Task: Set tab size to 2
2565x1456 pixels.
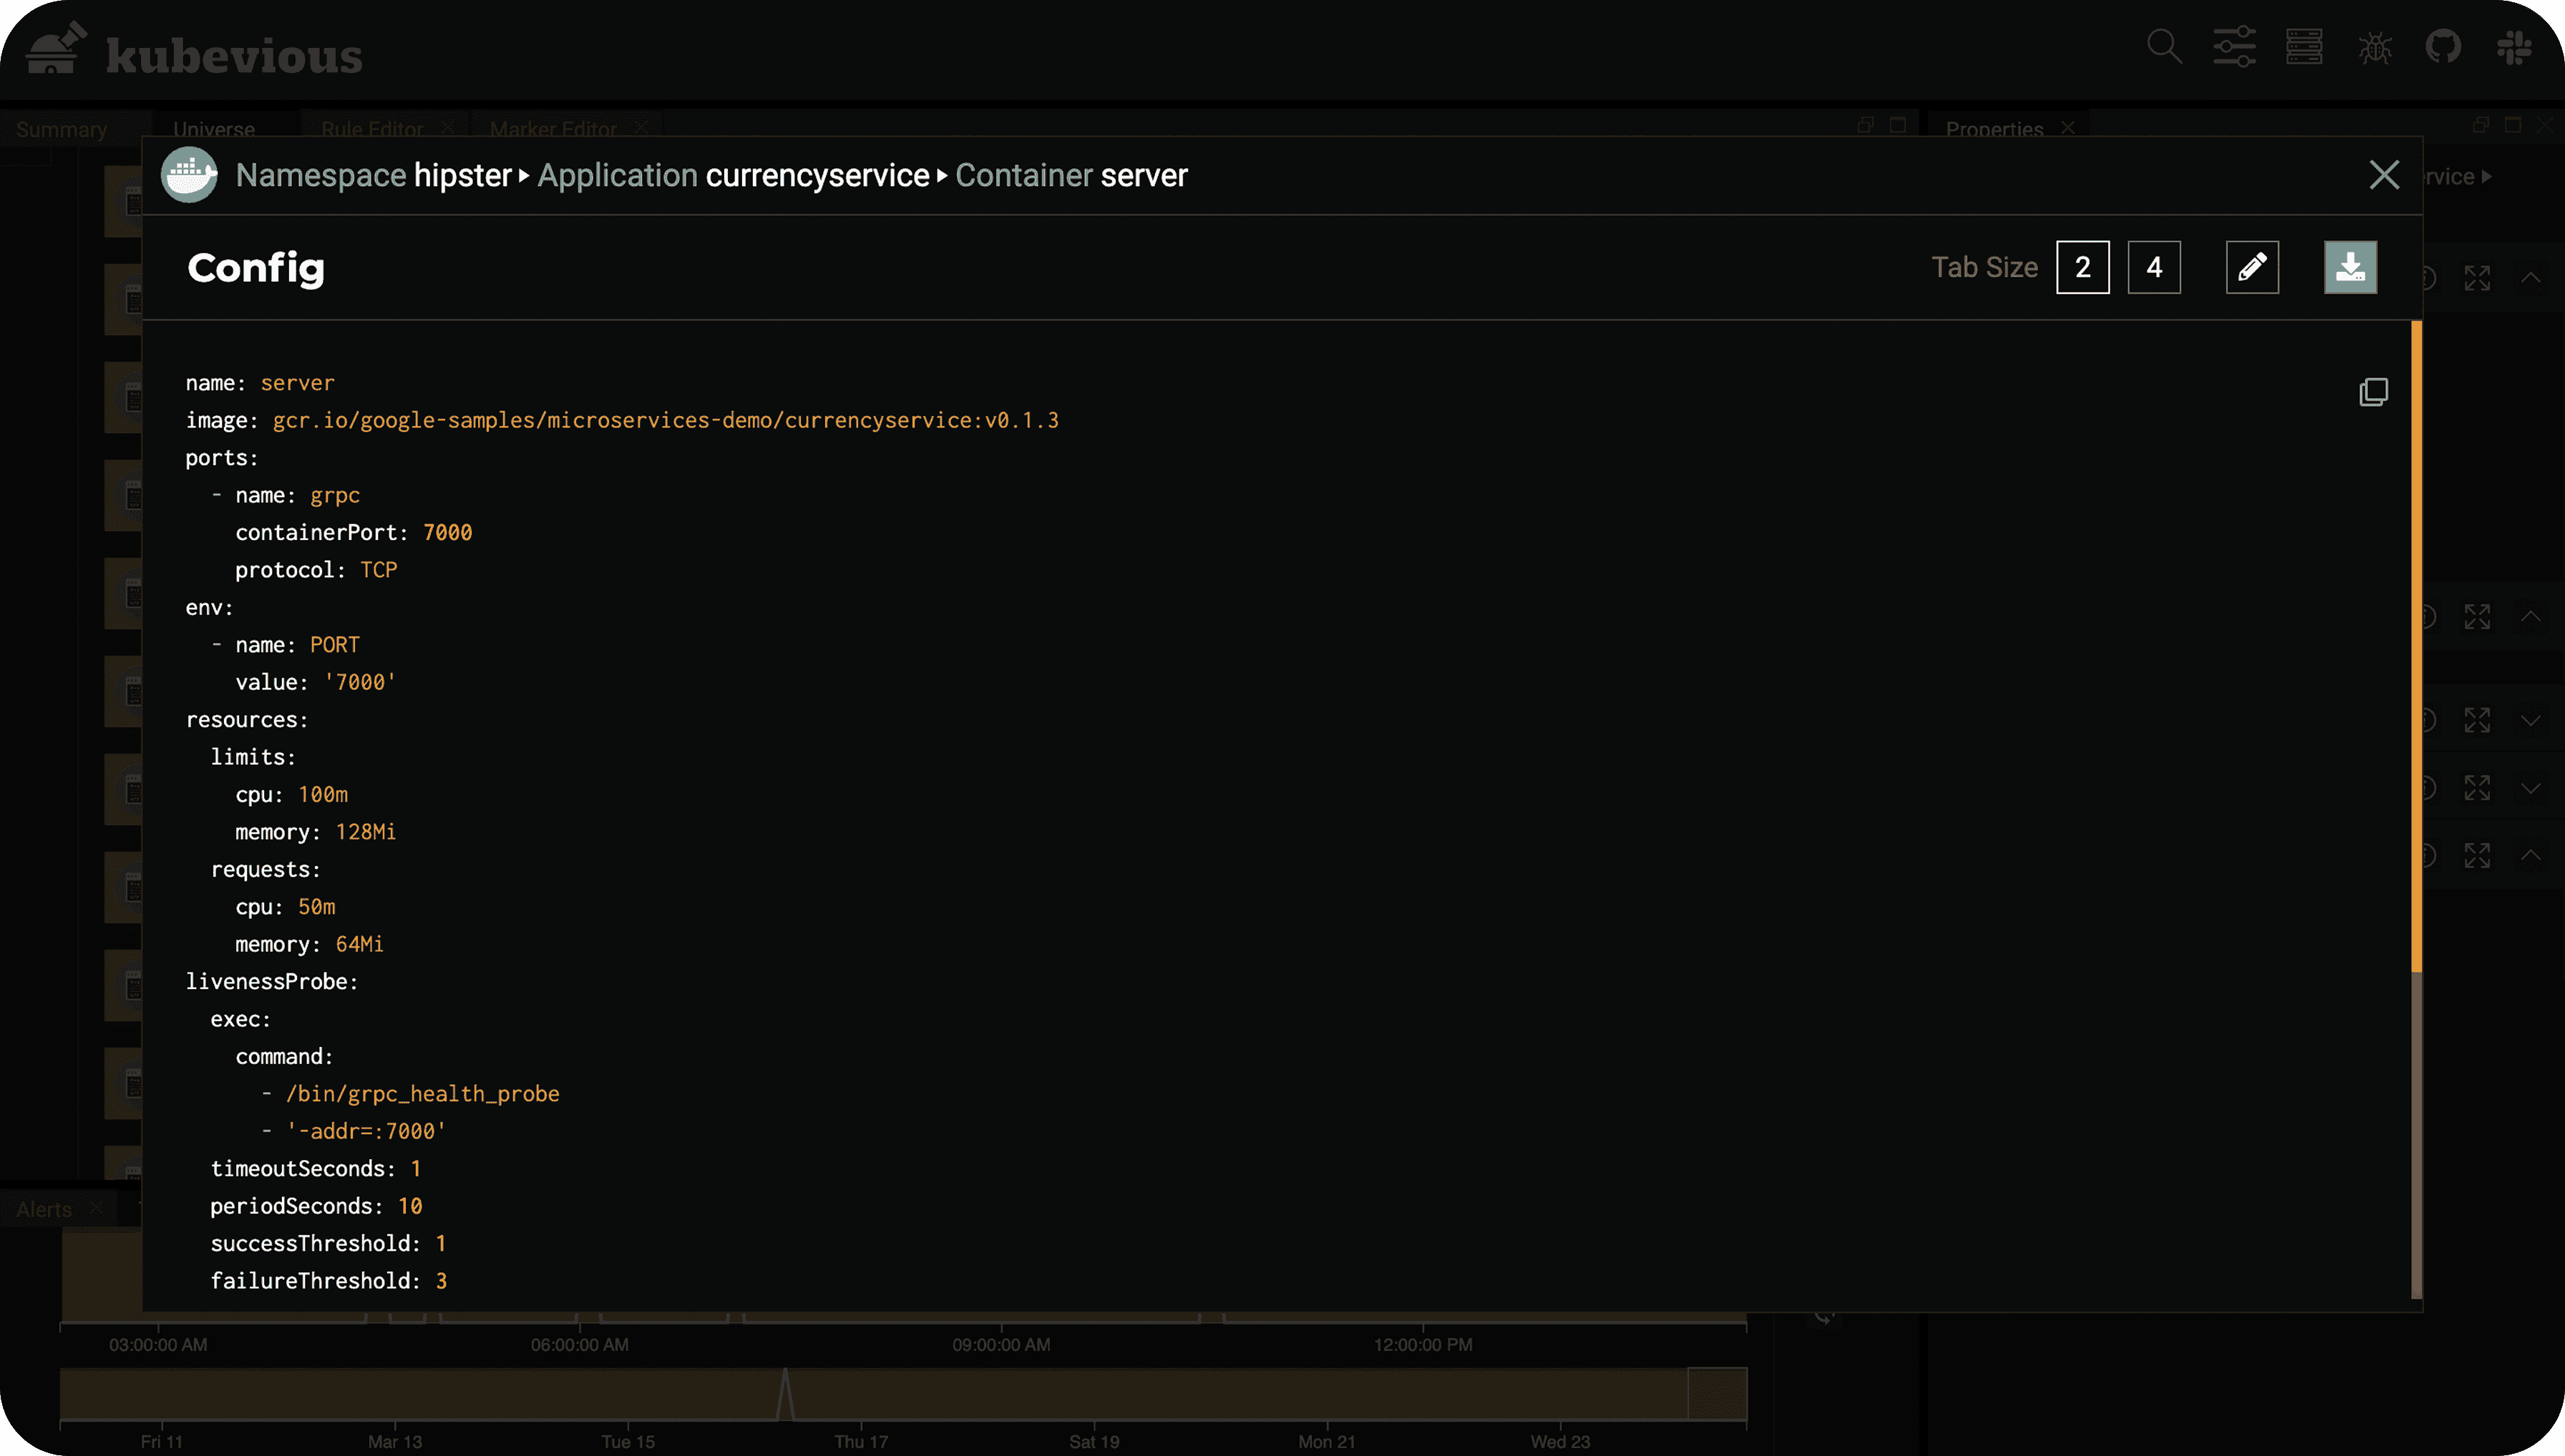Action: 2083,267
